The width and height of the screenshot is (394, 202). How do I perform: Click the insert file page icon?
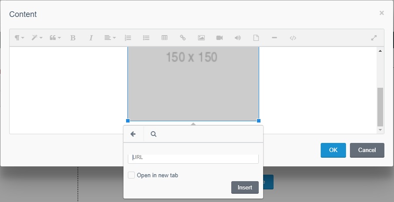pos(256,38)
